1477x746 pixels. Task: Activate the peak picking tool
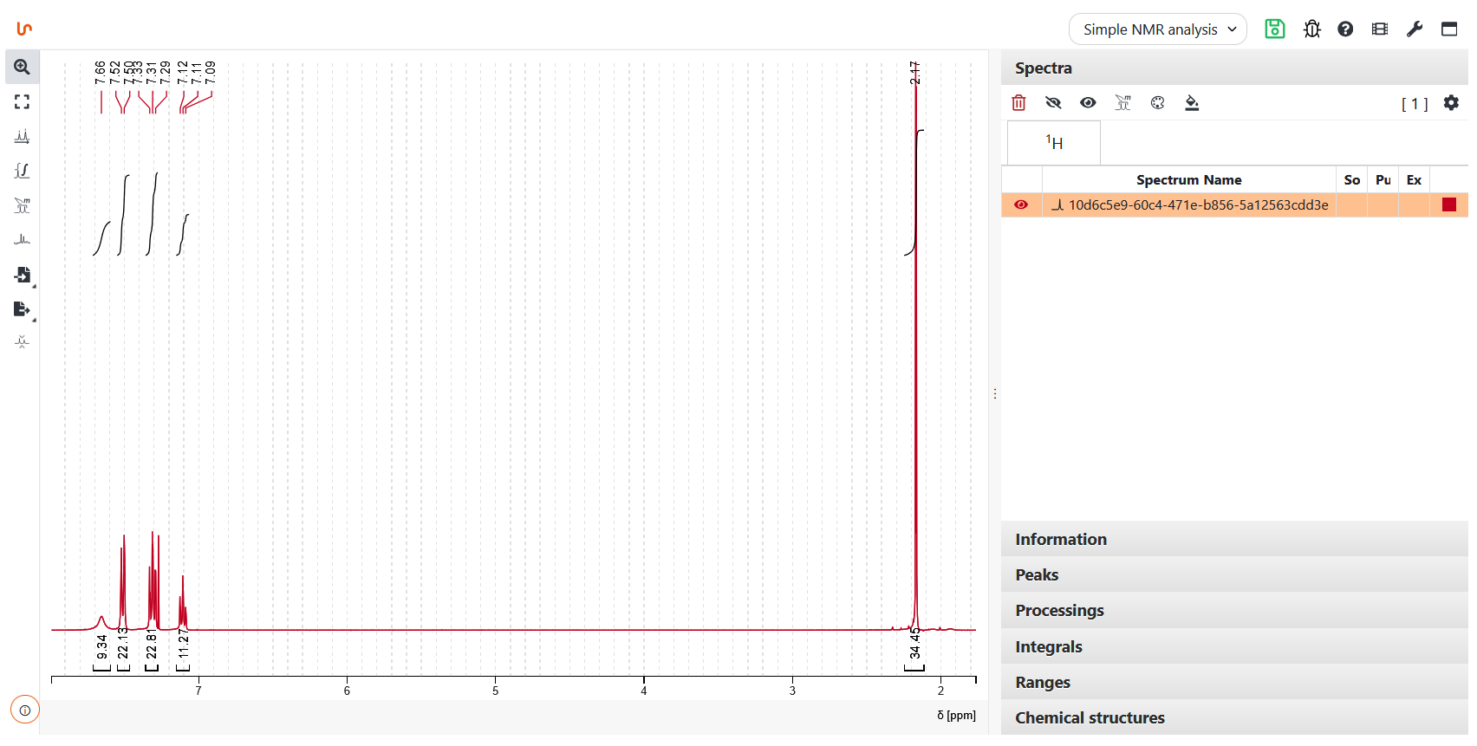point(22,137)
